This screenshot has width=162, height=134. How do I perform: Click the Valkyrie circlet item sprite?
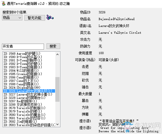pos(50,17)
